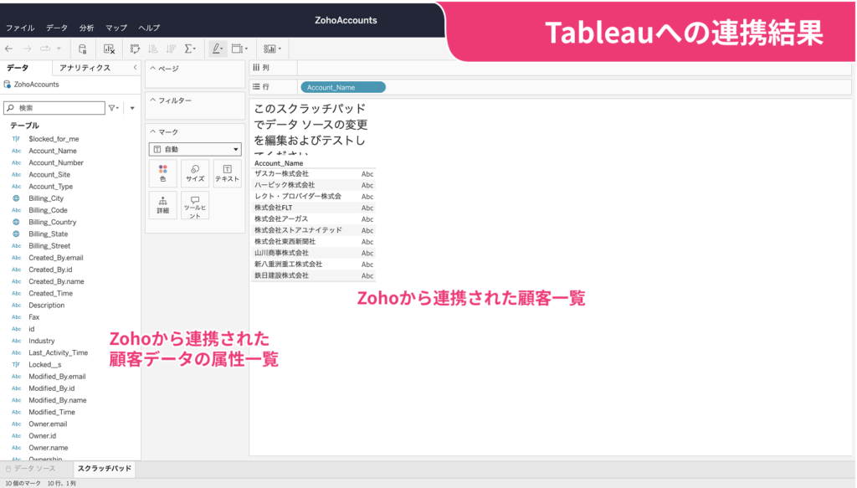Click the clear sheet toolbar icon
The height and width of the screenshot is (488, 857).
(109, 49)
